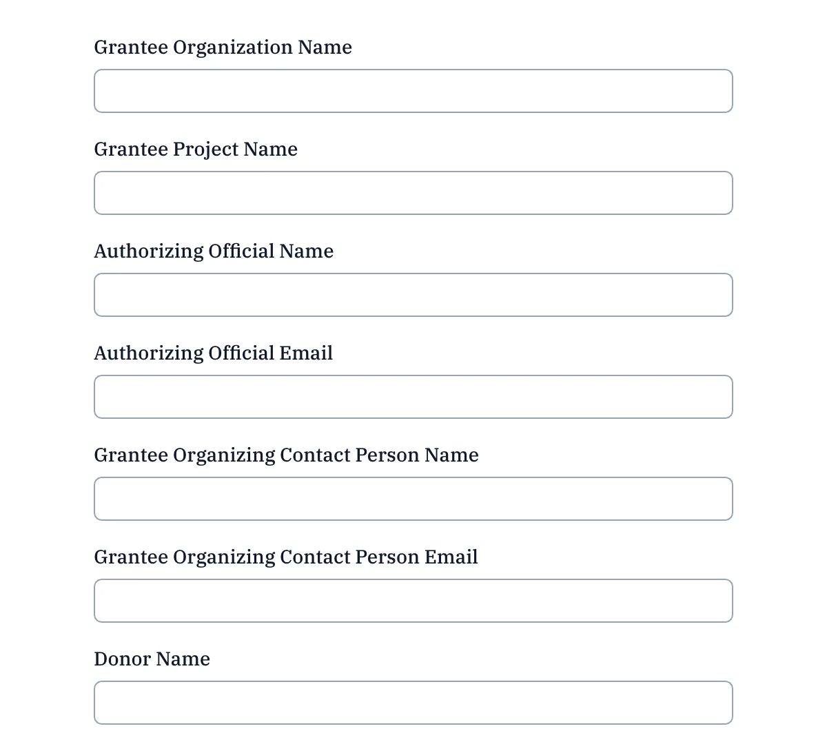Click the Authorizing Official Name input field

coord(413,295)
